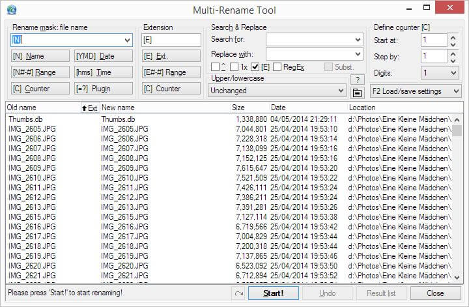This screenshot has width=469, height=307.
Task: Increase the Step by value
Action: click(453, 54)
